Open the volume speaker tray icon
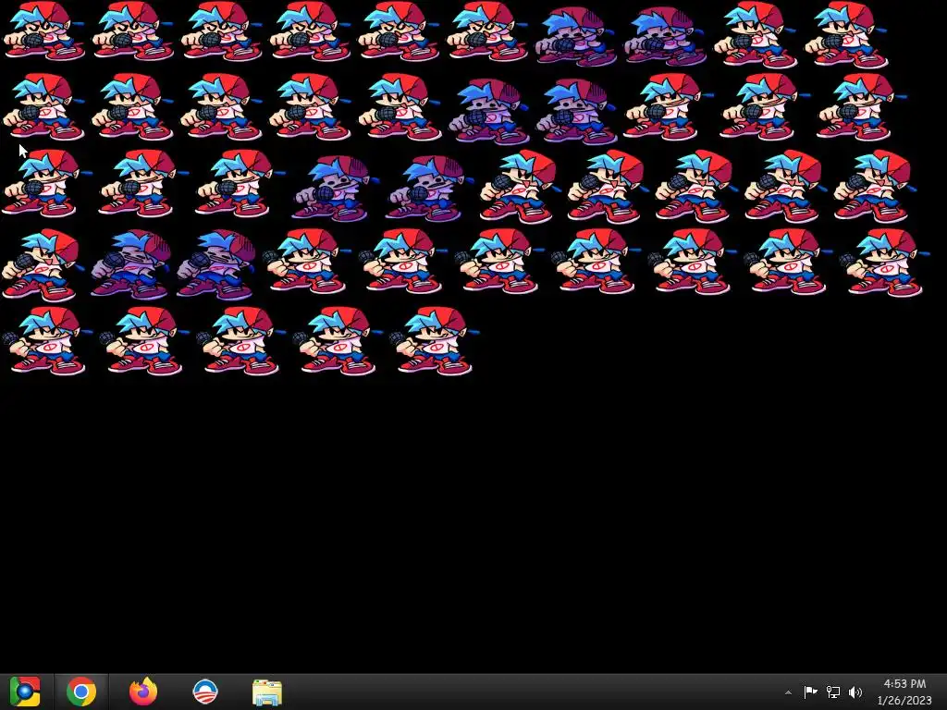This screenshot has width=947, height=710. point(855,692)
